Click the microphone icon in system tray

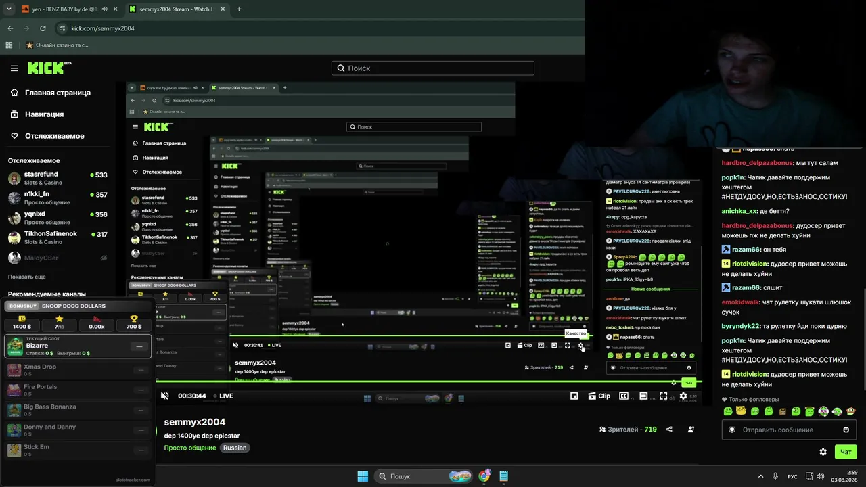pyautogui.click(x=775, y=476)
